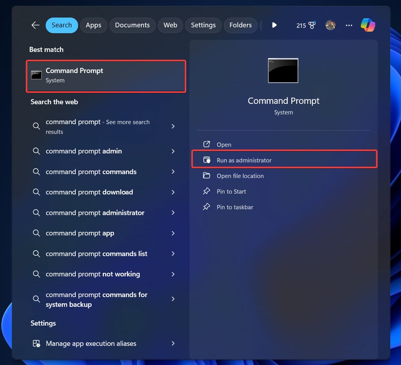Choose Run as administrator
Image resolution: width=401 pixels, height=365 pixels.
click(x=284, y=160)
